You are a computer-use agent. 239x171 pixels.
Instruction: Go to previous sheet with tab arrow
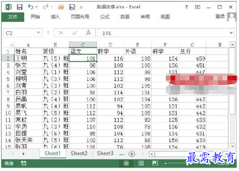[x=13, y=154]
